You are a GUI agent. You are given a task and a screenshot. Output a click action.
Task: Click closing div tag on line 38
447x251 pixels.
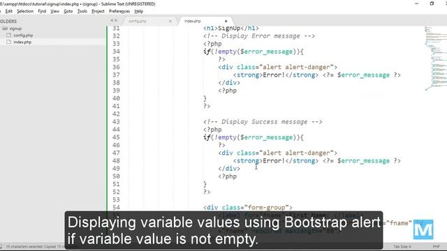point(229,83)
